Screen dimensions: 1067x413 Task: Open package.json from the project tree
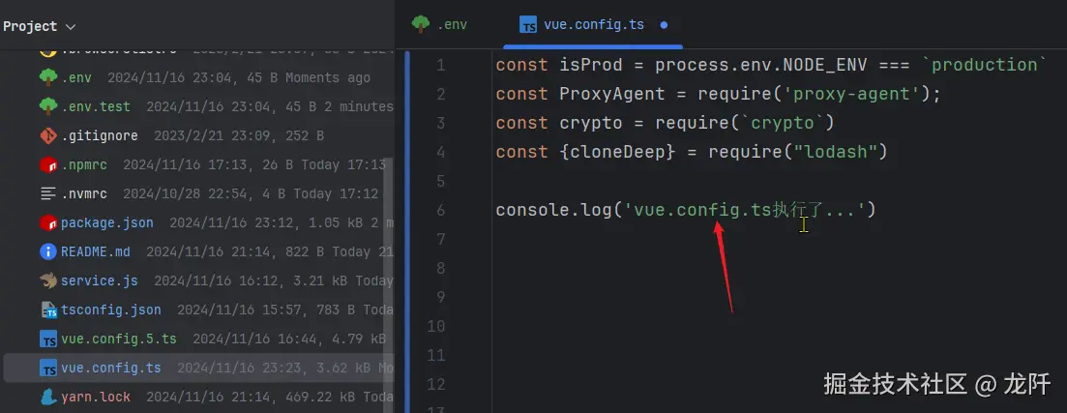pyautogui.click(x=106, y=222)
